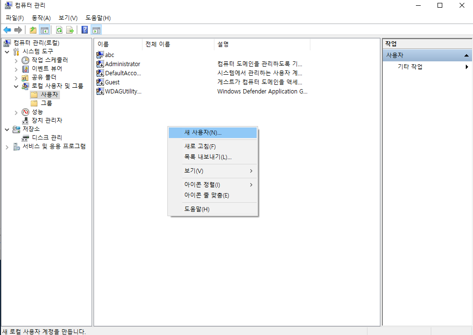Collapse the 시스템 도구 tree node
This screenshot has height=335, width=473.
[7, 52]
